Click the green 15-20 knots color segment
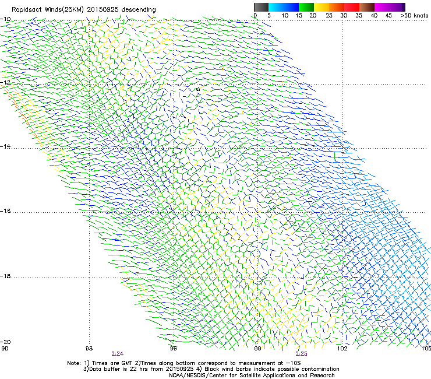 tap(306, 7)
